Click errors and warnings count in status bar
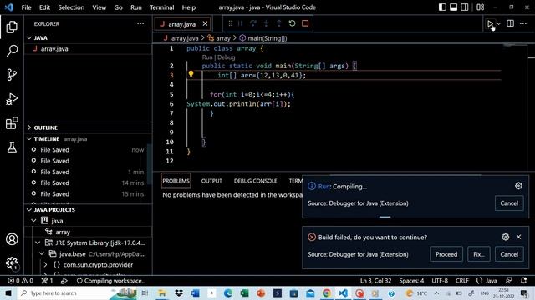 point(20,281)
